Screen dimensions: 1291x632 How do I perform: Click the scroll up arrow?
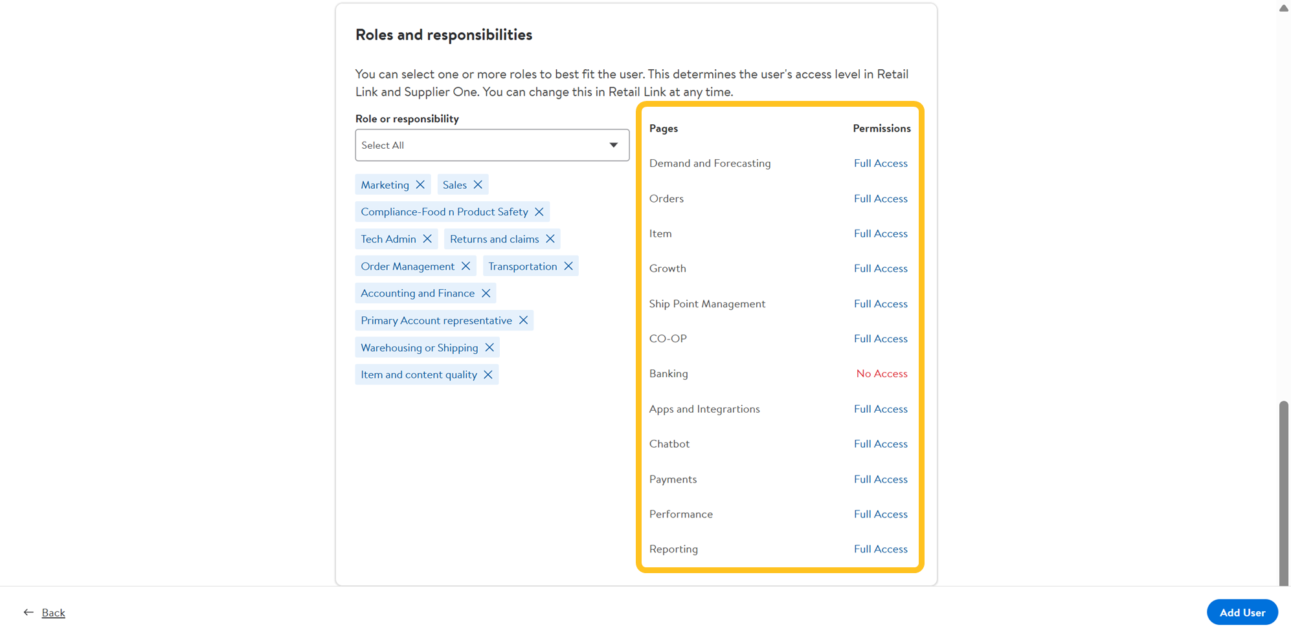[x=1283, y=8]
